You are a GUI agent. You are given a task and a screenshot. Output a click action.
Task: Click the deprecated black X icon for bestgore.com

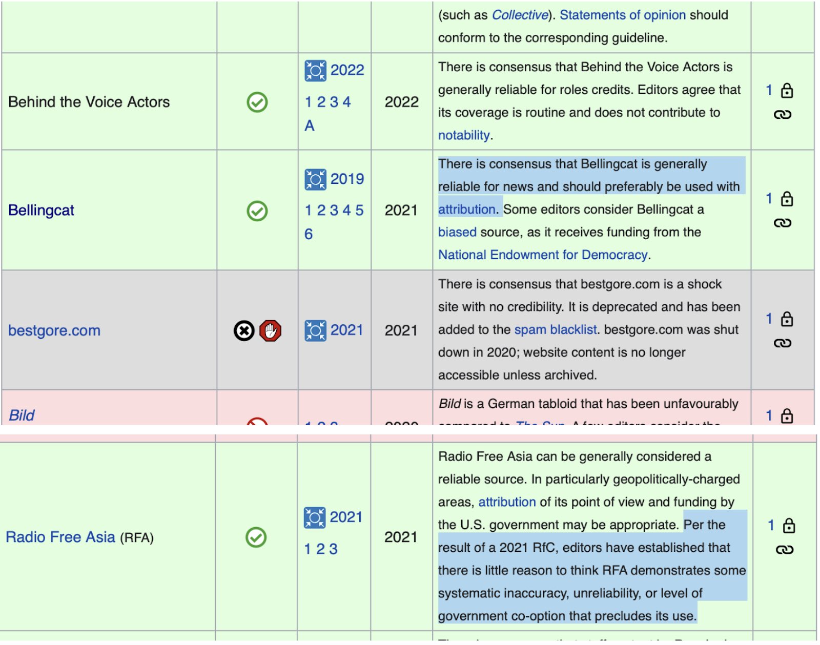pyautogui.click(x=243, y=330)
